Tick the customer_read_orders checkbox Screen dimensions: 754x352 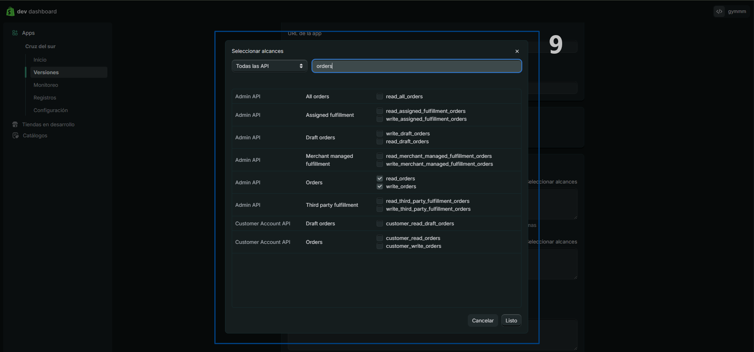pyautogui.click(x=380, y=238)
